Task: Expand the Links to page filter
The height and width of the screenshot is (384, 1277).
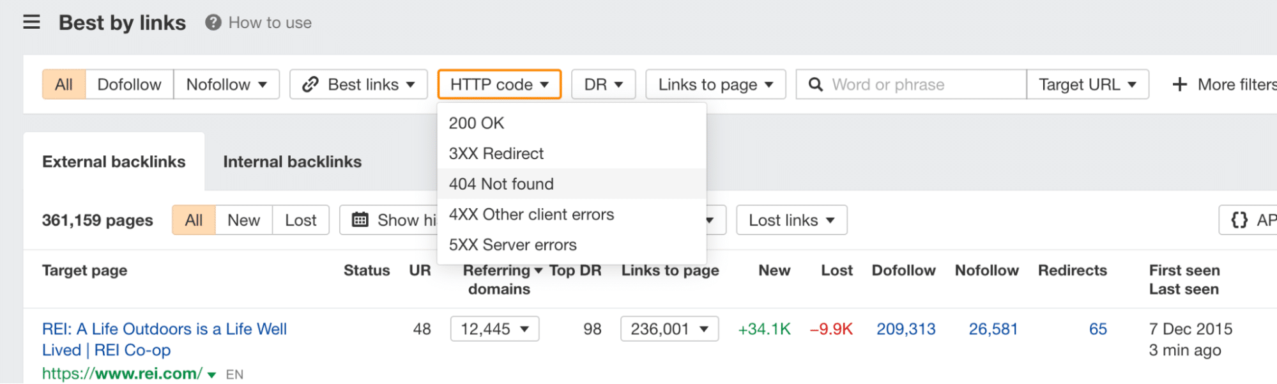Action: pos(715,84)
